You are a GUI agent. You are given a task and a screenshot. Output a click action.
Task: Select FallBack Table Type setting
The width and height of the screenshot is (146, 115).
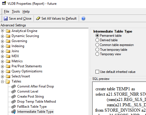coord(32,107)
